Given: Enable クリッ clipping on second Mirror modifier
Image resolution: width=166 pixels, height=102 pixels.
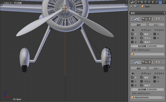Looking at the screenshot, I should pos(142,81).
